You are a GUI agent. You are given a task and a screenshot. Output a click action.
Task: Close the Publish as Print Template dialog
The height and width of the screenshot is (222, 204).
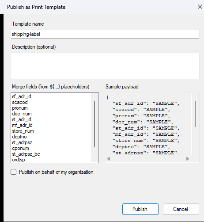(x=200, y=7)
